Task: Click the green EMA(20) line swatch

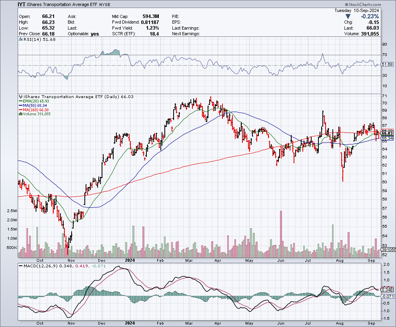Action: click(21, 101)
